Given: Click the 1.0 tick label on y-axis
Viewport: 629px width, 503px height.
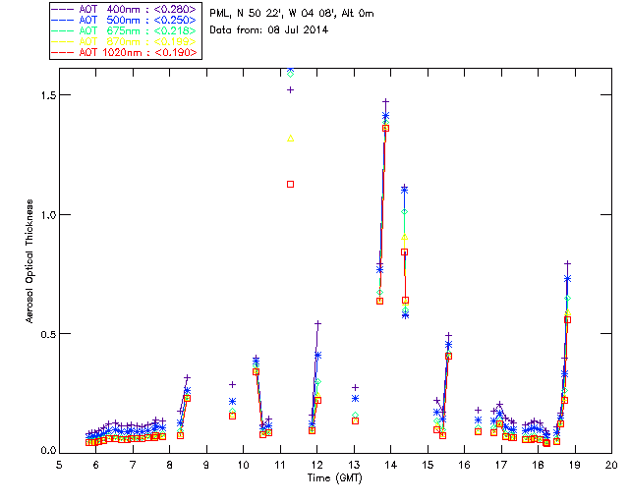Looking at the screenshot, I should click(43, 215).
